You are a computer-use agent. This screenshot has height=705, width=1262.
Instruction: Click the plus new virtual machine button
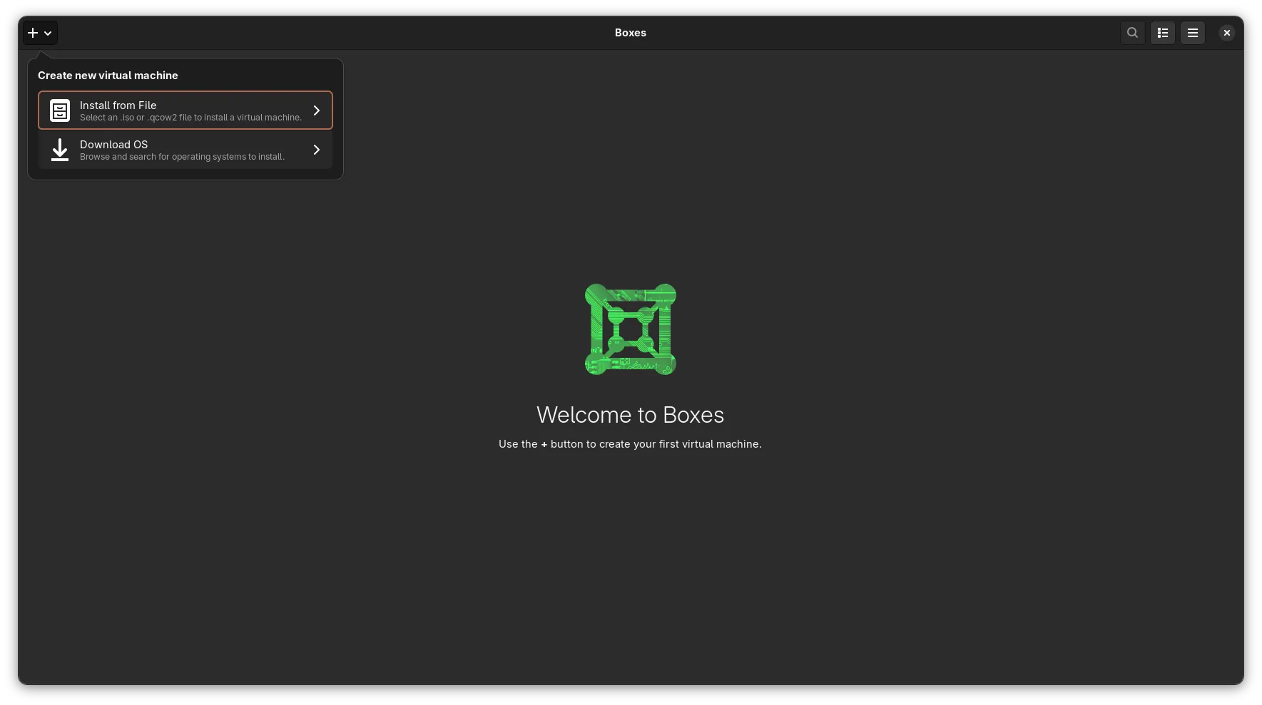pyautogui.click(x=40, y=33)
